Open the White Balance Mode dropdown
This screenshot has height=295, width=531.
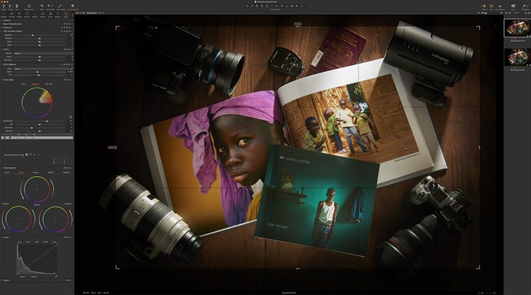coord(40,68)
